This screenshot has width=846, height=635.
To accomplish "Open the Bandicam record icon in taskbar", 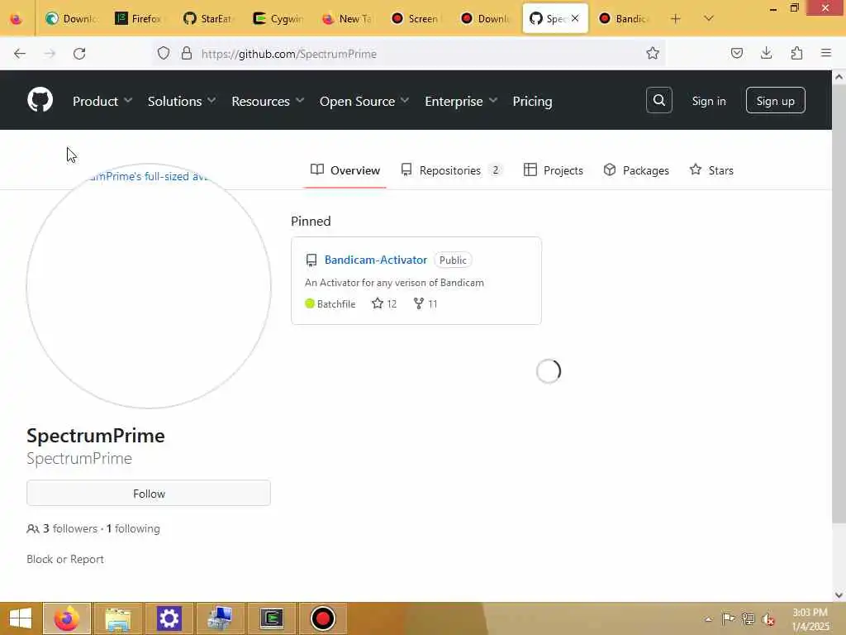I will (x=323, y=618).
